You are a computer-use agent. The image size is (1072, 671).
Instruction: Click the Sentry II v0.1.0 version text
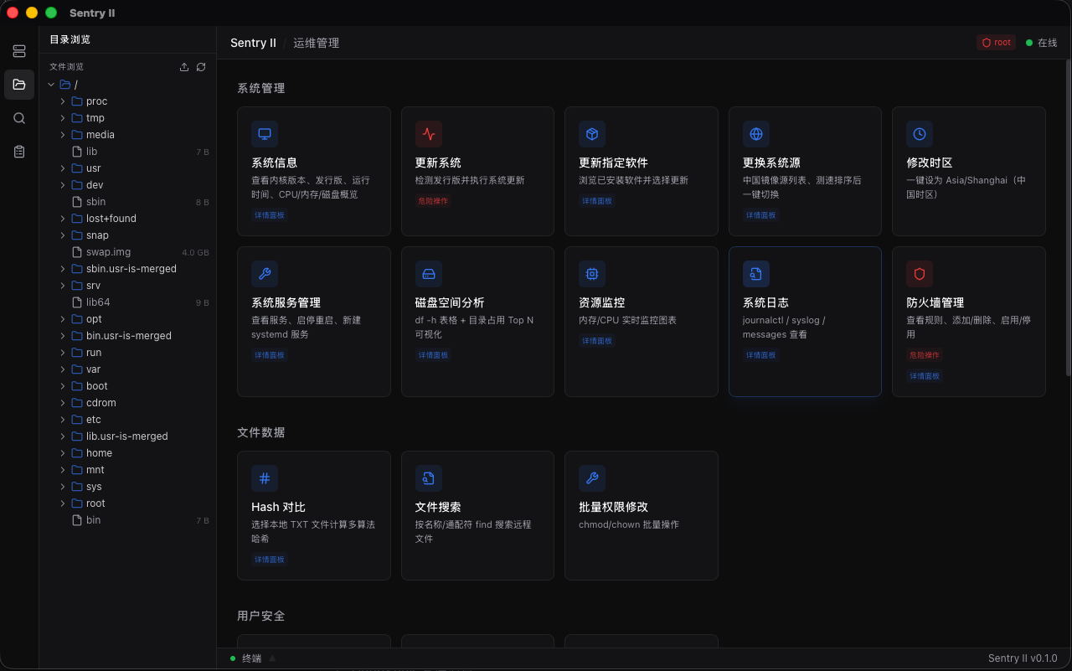pos(1023,658)
